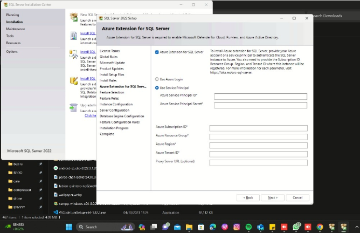This screenshot has height=233, width=360.
Task: Open Spotify from the taskbar
Action: pyautogui.click(x=248, y=227)
